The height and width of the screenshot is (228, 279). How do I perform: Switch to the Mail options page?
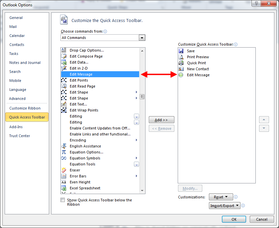(x=14, y=27)
